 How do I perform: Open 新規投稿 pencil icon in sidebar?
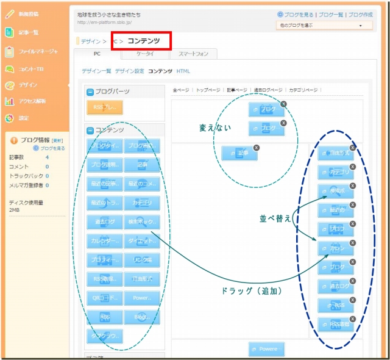coord(9,13)
